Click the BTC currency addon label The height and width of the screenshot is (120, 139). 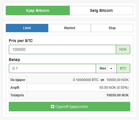(x=123, y=68)
